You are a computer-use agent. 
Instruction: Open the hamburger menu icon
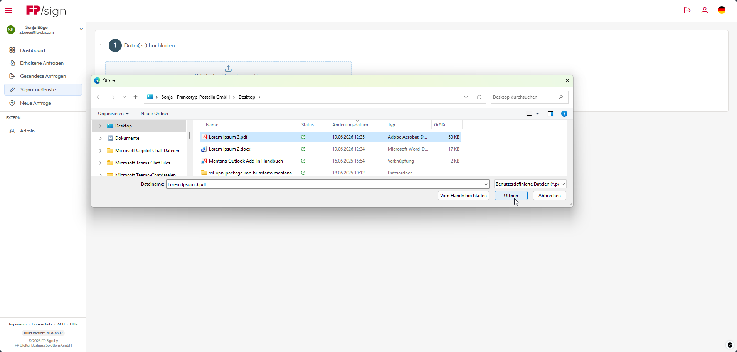click(8, 10)
